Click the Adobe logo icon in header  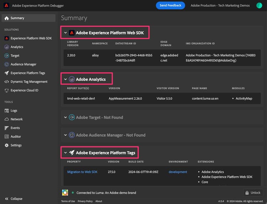(6, 6)
